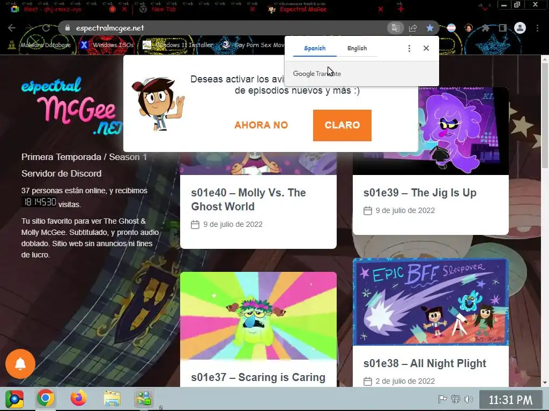Click the visits counter digits
This screenshot has height=411, width=549.
(x=39, y=202)
